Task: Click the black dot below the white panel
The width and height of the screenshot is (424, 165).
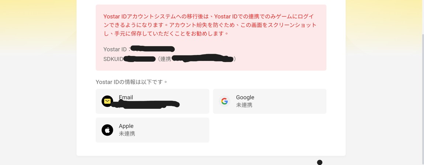Action: pos(320,162)
